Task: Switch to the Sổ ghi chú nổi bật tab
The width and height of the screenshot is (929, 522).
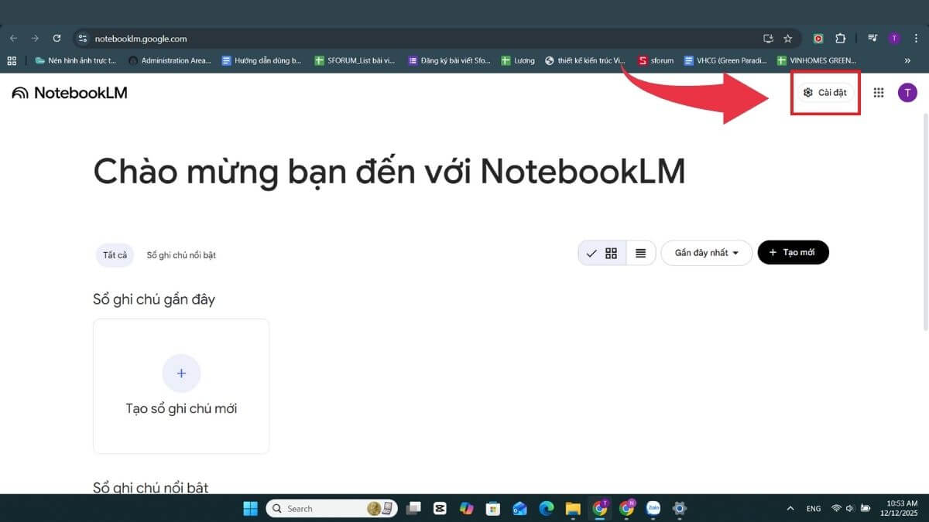Action: [180, 254]
